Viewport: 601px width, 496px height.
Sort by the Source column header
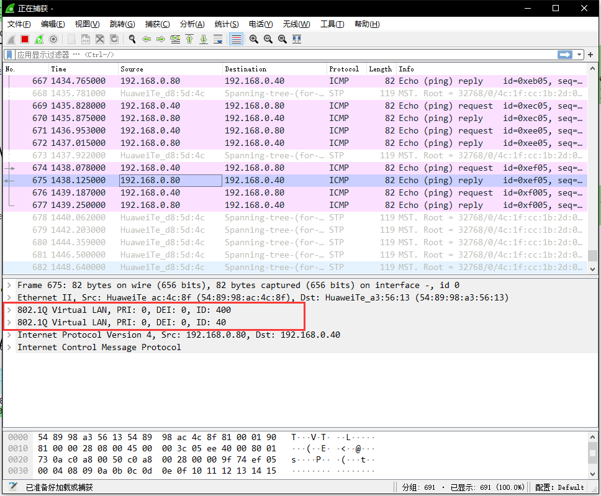pos(170,69)
